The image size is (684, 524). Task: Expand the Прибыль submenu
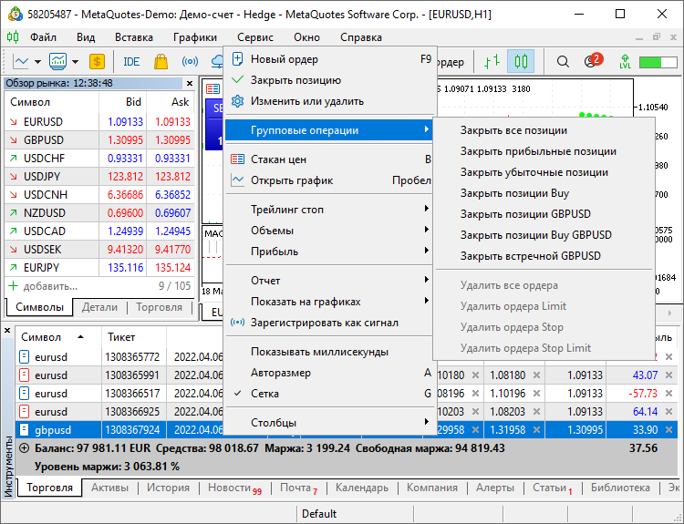point(330,252)
